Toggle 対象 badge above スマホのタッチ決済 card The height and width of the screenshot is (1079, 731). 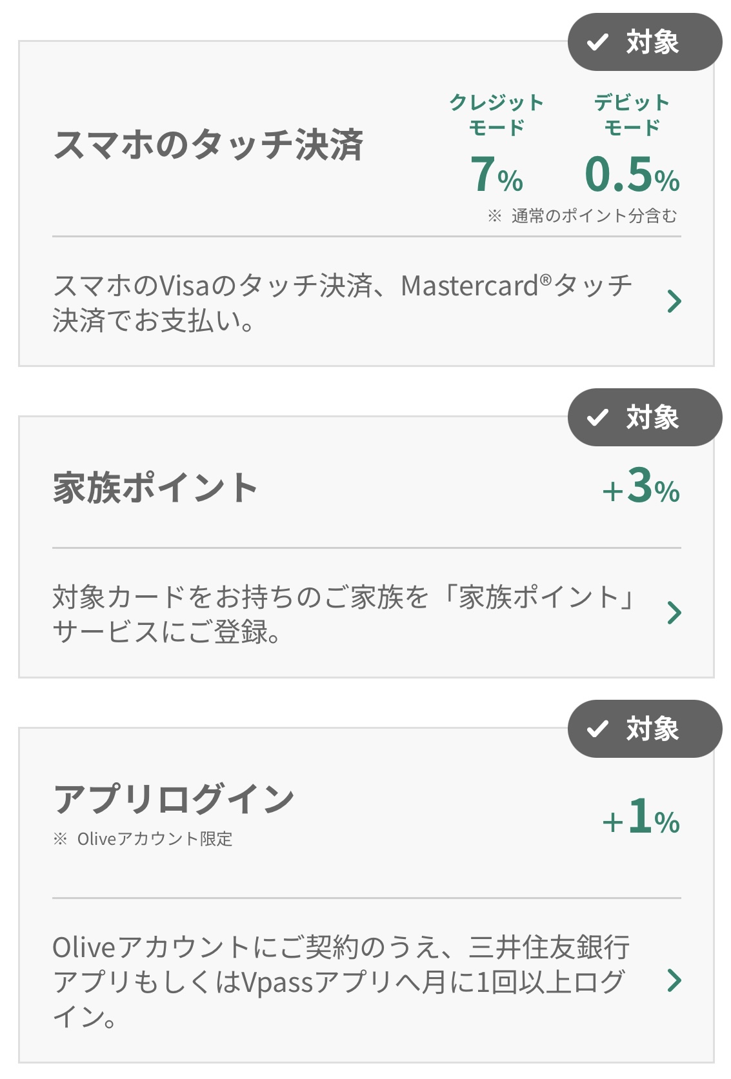(x=645, y=42)
